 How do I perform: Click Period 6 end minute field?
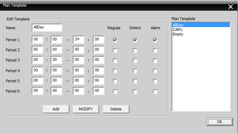pyautogui.click(x=98, y=91)
